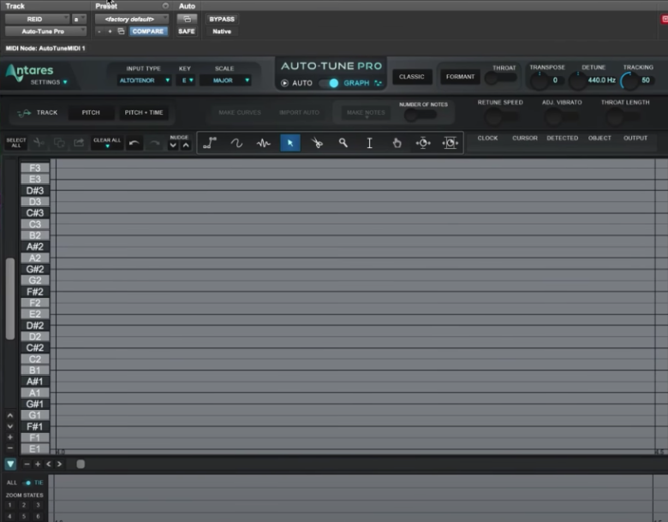Open the Clear All dropdown
The image size is (668, 522).
[x=107, y=143]
